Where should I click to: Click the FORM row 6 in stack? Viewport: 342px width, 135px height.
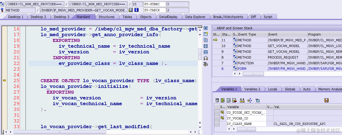(277, 69)
